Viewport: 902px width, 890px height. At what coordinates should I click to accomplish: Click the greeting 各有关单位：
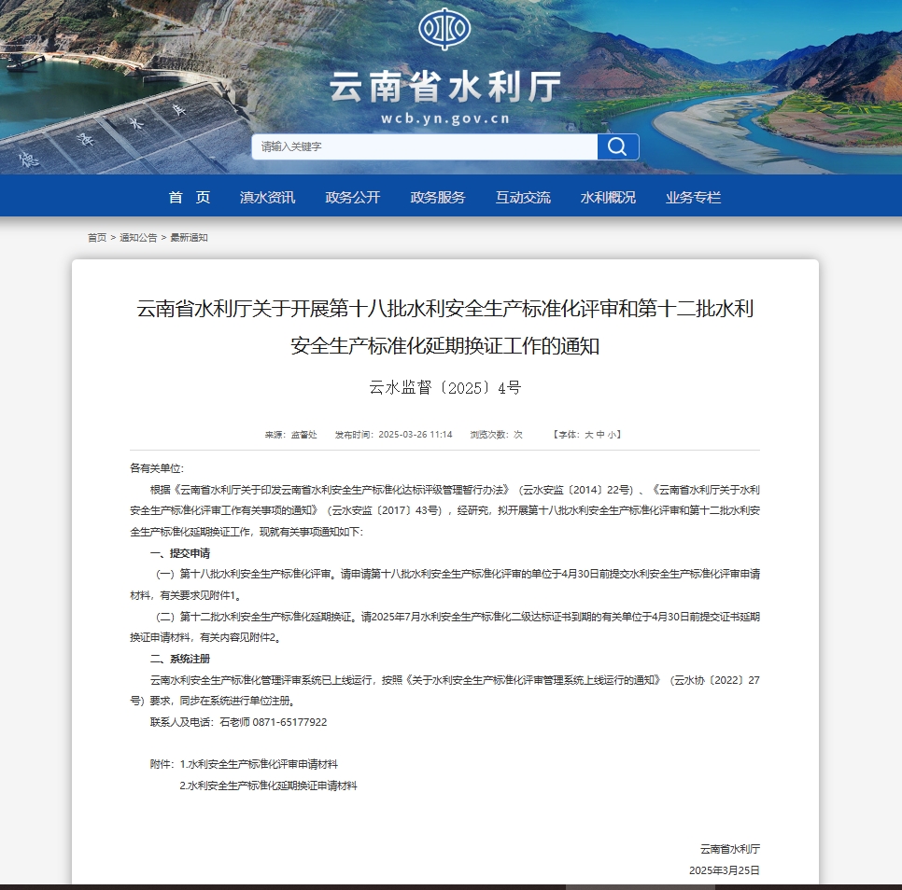tap(157, 468)
